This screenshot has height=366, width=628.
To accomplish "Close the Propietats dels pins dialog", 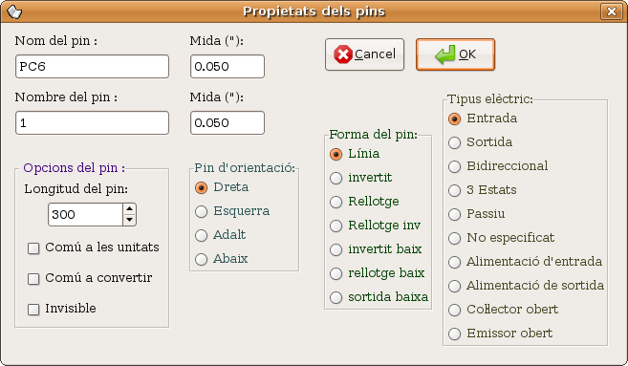I will point(611,11).
